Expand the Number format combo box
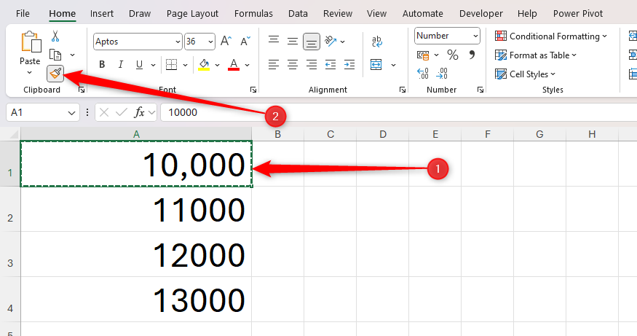 click(x=475, y=36)
